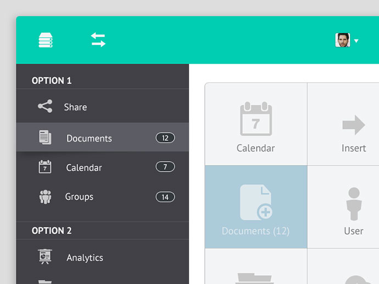379x284 pixels.
Task: Click the inbox tray tile icon at bottom
Action: tap(254, 278)
